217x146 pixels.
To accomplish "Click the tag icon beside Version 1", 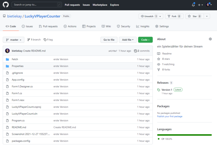I will [x=159, y=90].
